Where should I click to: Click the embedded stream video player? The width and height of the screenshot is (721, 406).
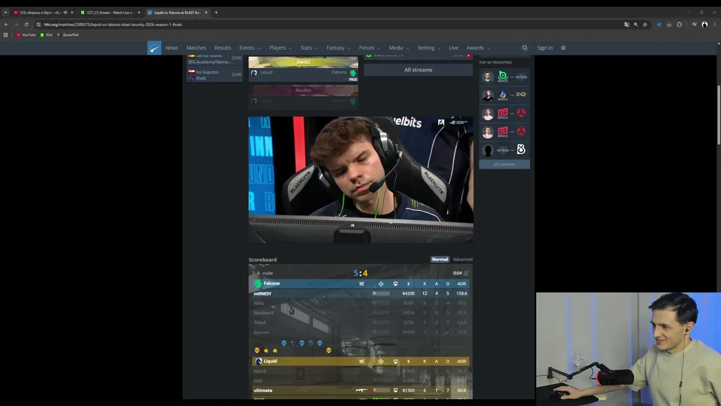pos(360,180)
